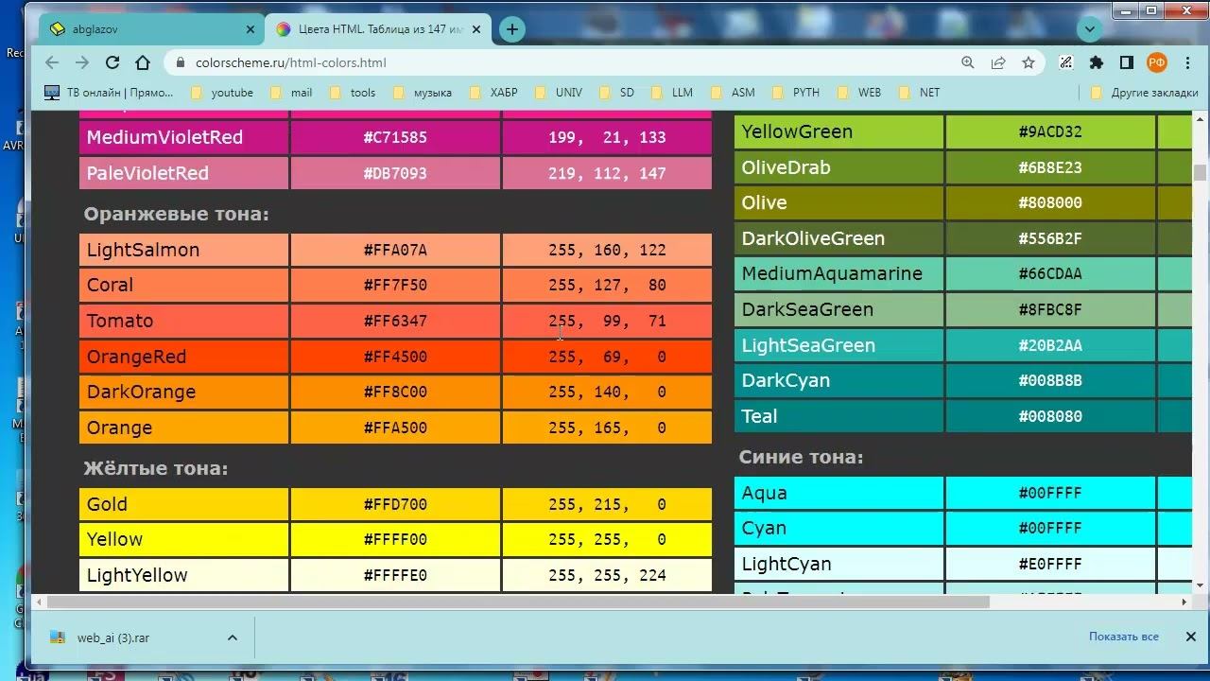Click the Olive name cell
The image size is (1210, 681).
click(838, 202)
